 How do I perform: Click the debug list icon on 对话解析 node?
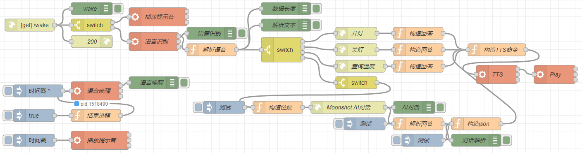point(495,140)
